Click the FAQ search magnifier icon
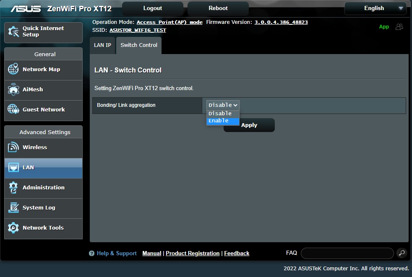This screenshot has width=412, height=277. 402,253
